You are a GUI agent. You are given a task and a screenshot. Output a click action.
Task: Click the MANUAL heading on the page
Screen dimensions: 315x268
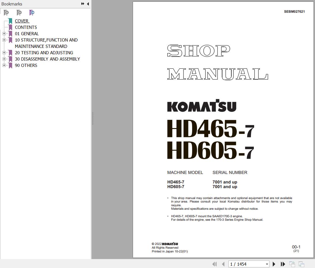[217, 74]
